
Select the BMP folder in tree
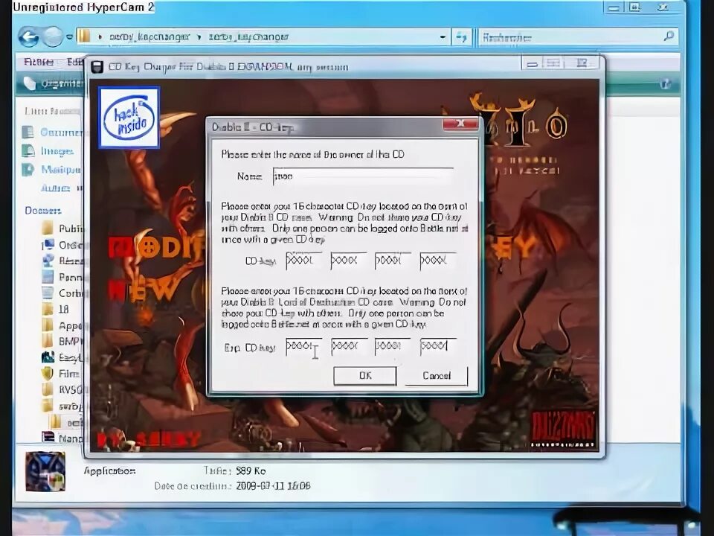(x=62, y=341)
